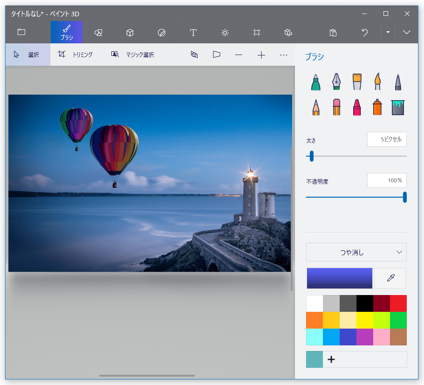Select the Fill bucket tool

click(x=398, y=107)
